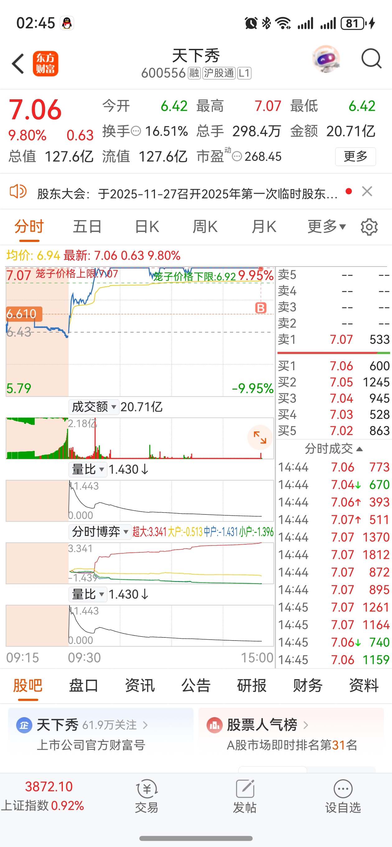Screen dimensions: 392x847
Task: Switch to 日K chart tab
Action: point(147,227)
